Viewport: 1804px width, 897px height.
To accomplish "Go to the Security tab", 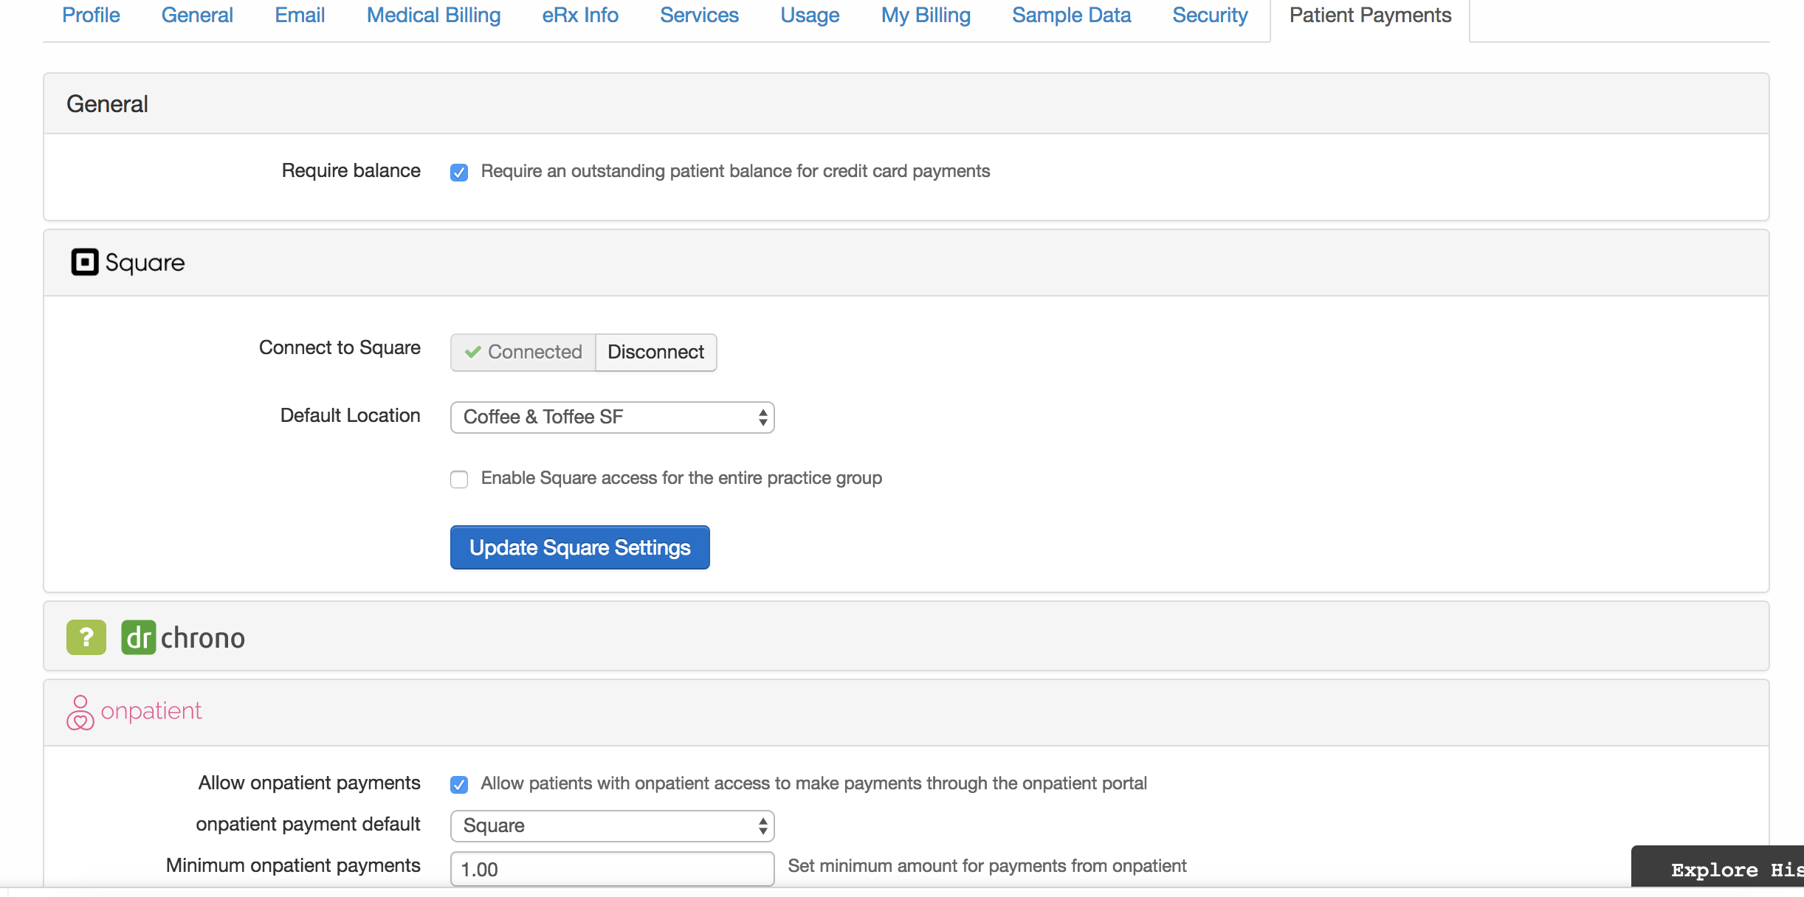I will [x=1210, y=15].
